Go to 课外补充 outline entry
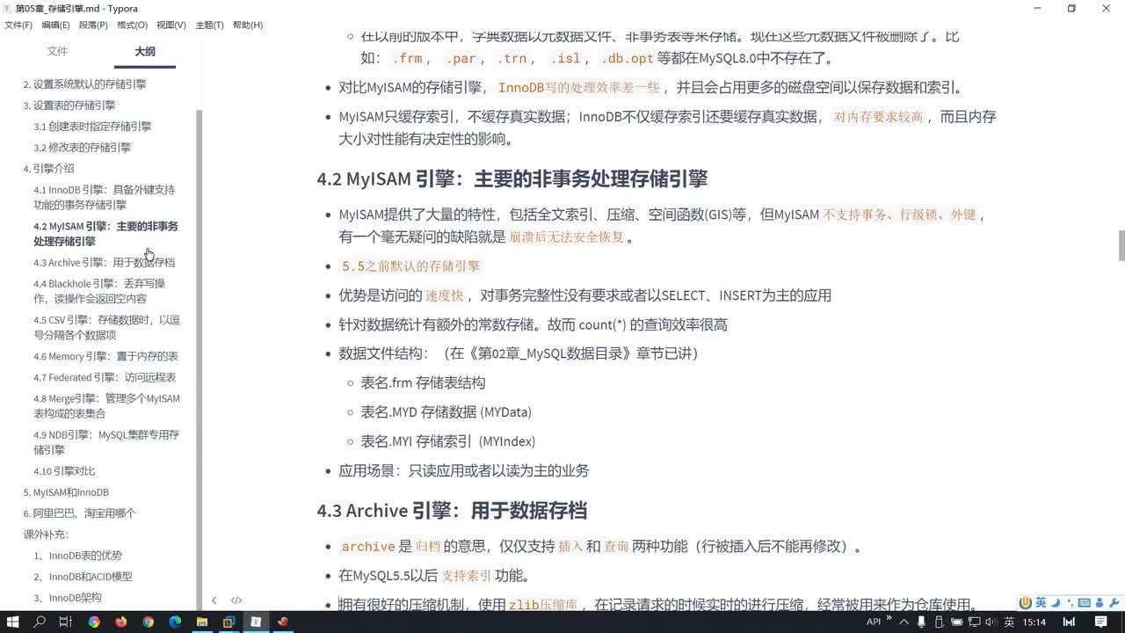 (46, 535)
